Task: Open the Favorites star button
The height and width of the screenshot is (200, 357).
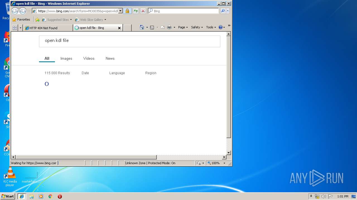Action: pyautogui.click(x=21, y=19)
